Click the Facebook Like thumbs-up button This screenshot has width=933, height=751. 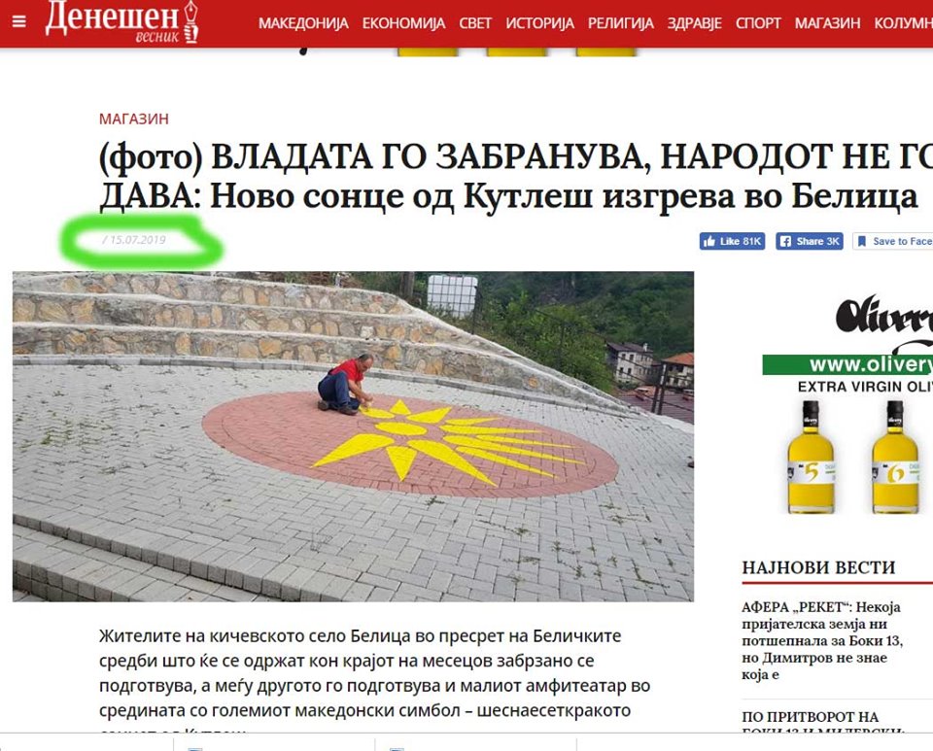[732, 241]
